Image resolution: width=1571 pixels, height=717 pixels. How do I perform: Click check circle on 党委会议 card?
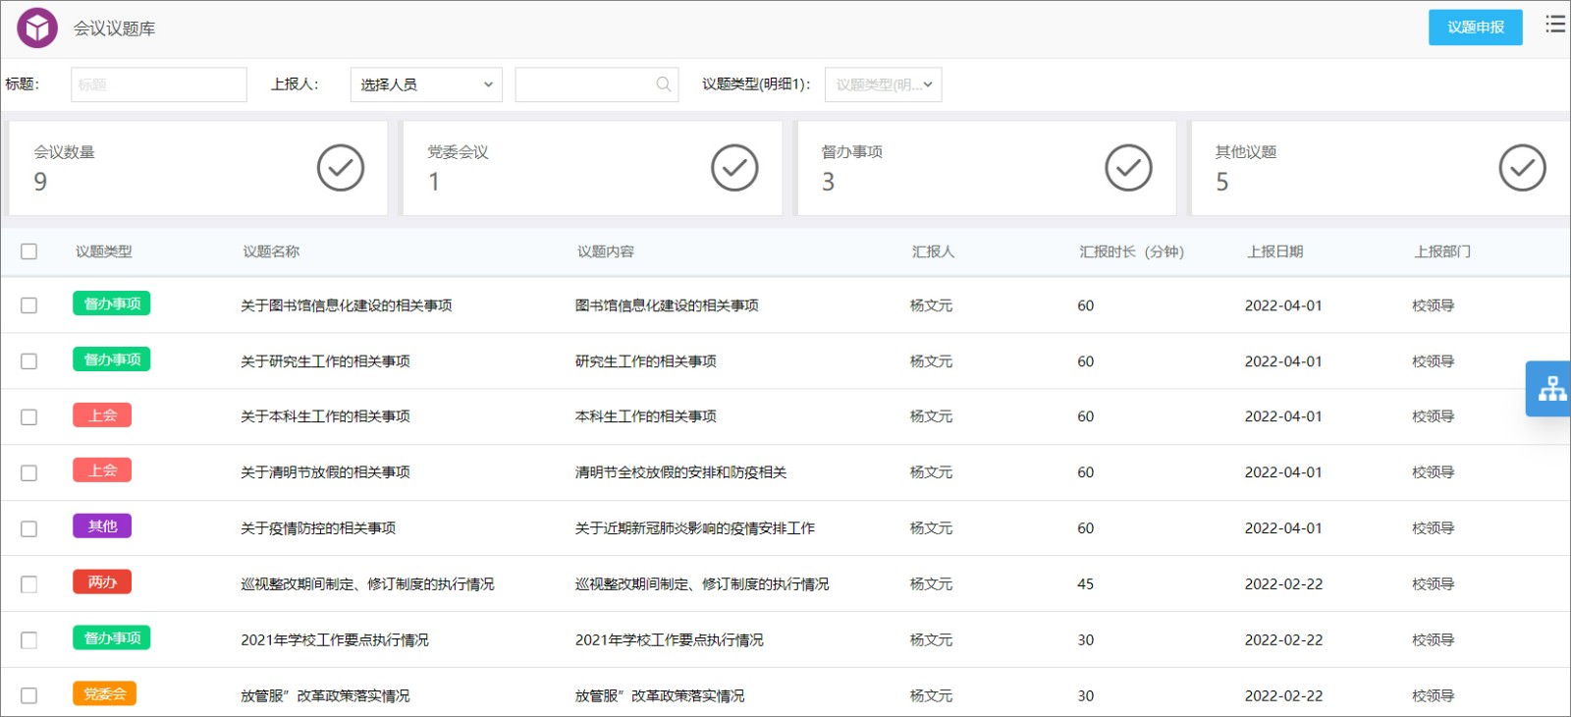pyautogui.click(x=734, y=168)
